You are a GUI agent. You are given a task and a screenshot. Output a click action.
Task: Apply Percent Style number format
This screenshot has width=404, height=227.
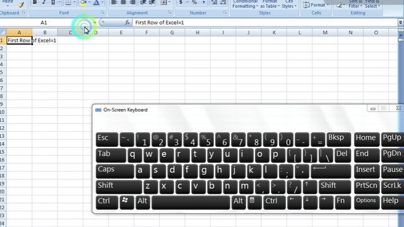pyautogui.click(x=194, y=3)
